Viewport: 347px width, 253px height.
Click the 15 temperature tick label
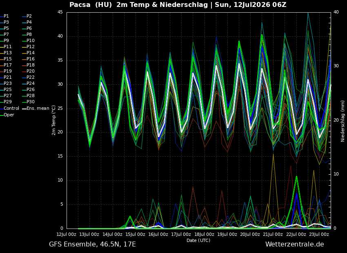[x=60, y=156]
